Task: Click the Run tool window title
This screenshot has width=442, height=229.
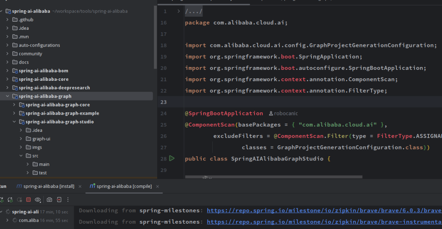Action: click(x=3, y=186)
